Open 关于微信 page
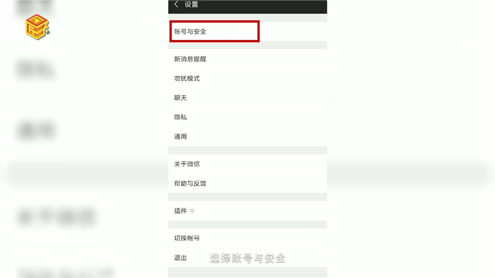The height and width of the screenshot is (278, 495). point(247,164)
